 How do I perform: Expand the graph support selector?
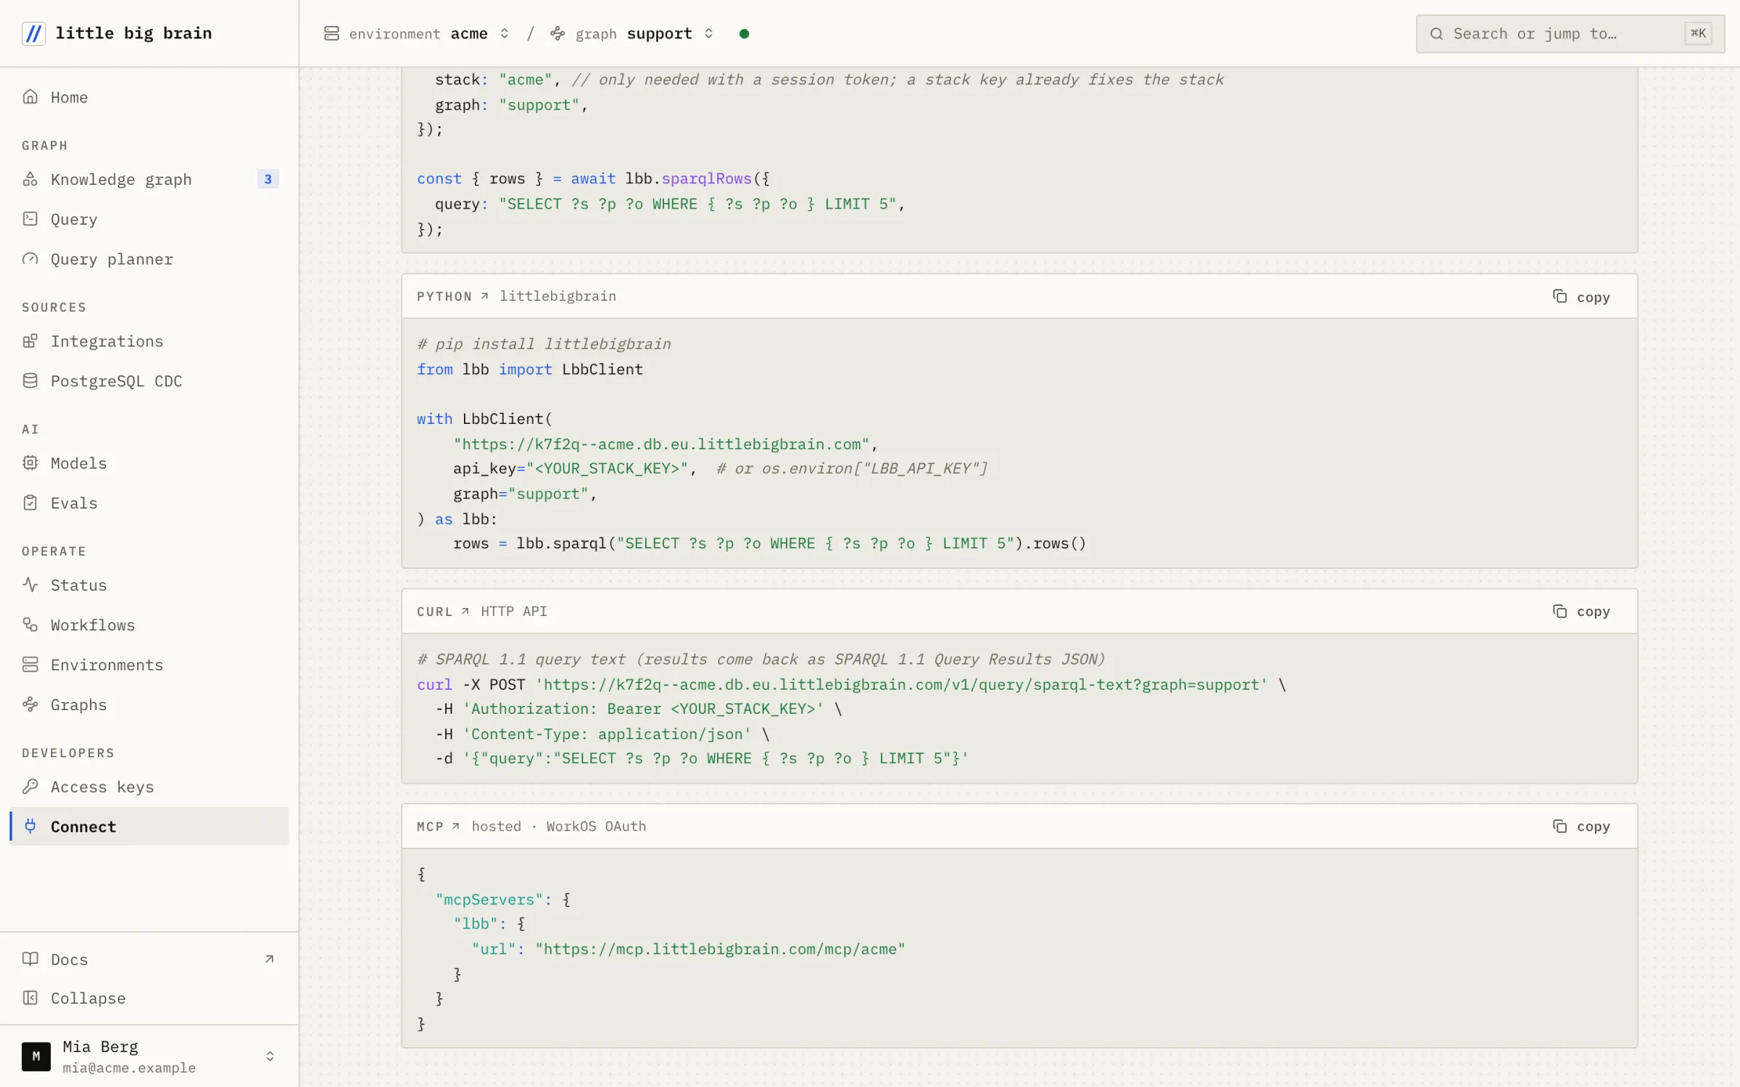pyautogui.click(x=632, y=33)
